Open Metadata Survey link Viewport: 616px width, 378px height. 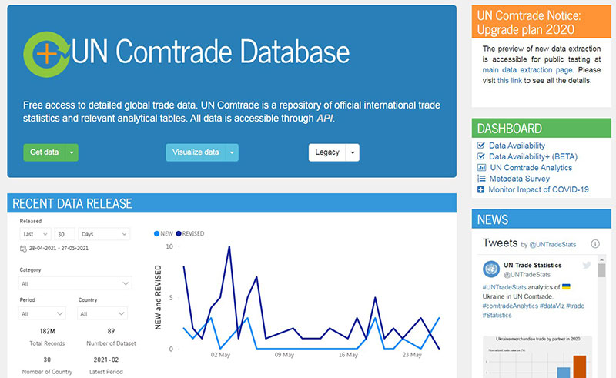pyautogui.click(x=519, y=179)
